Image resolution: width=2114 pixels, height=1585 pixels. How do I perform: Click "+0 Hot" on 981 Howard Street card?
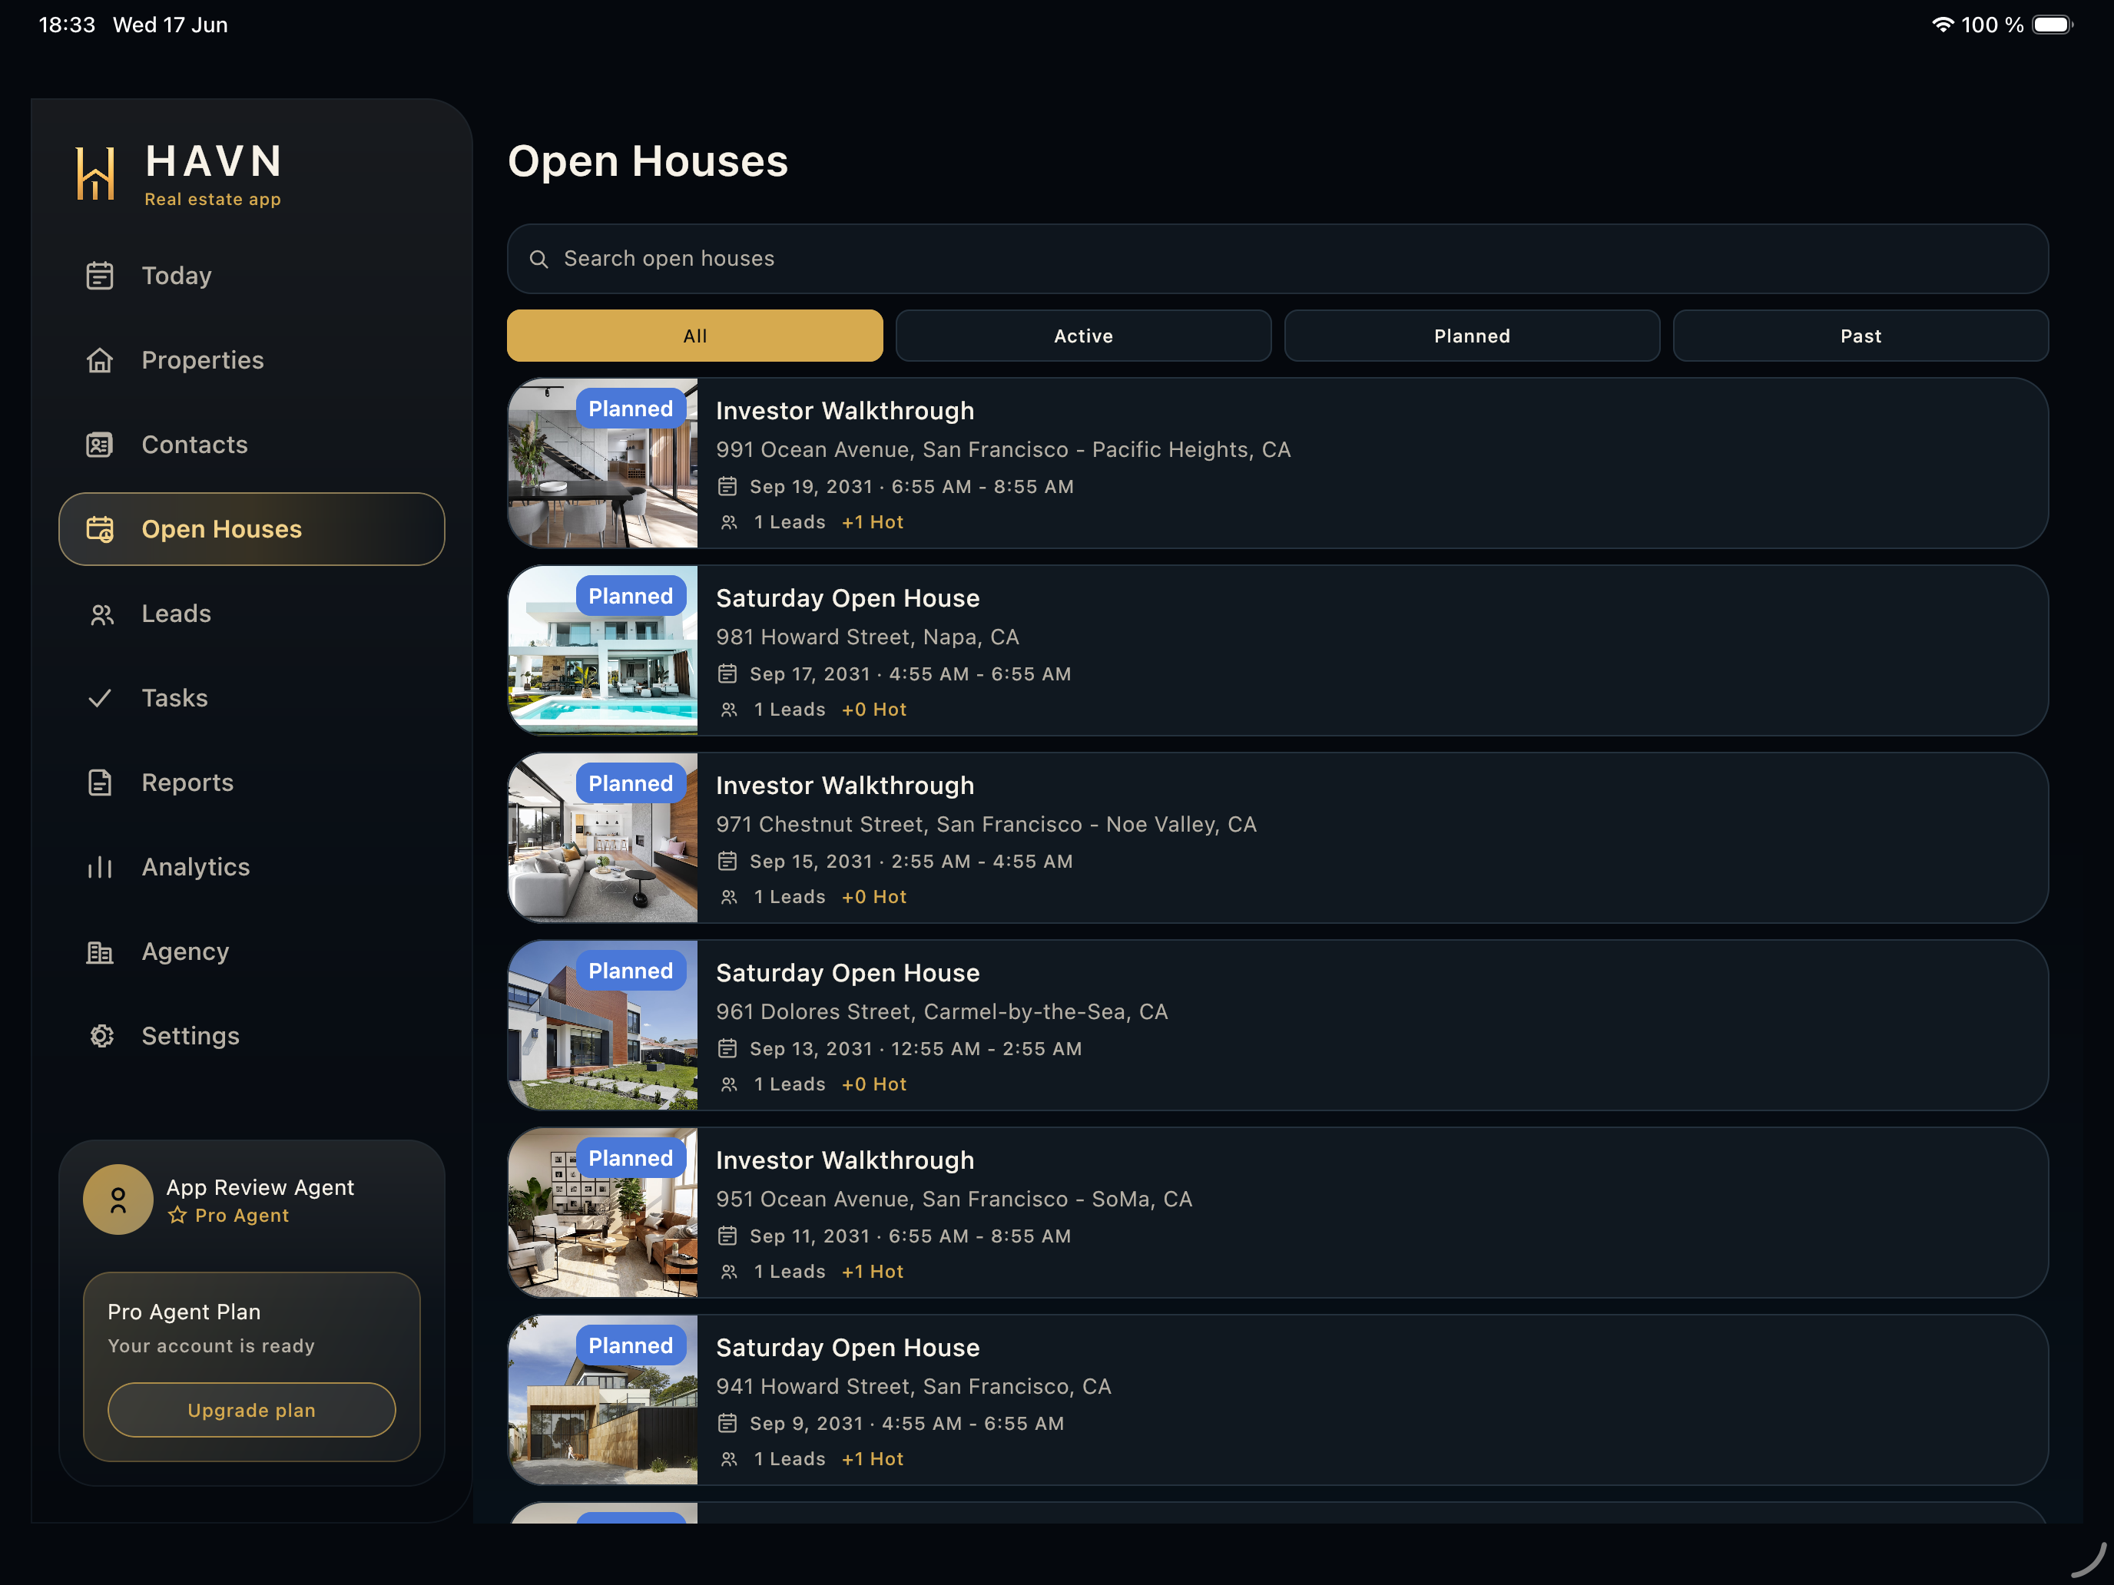874,710
